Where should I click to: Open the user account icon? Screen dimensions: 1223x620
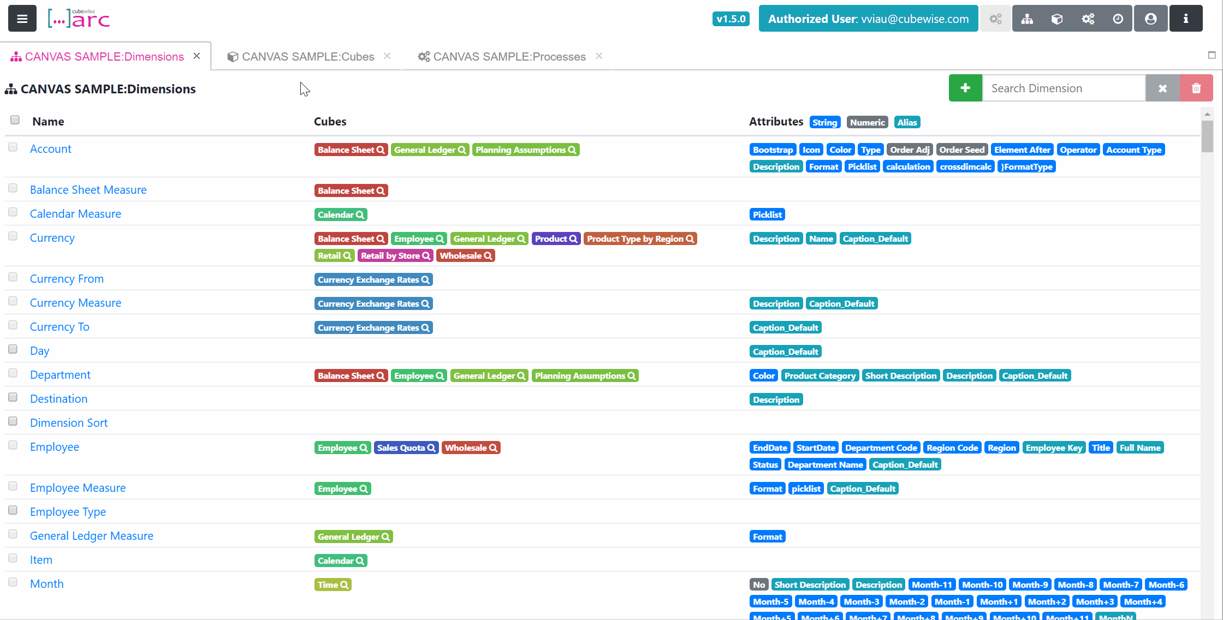tap(1150, 19)
